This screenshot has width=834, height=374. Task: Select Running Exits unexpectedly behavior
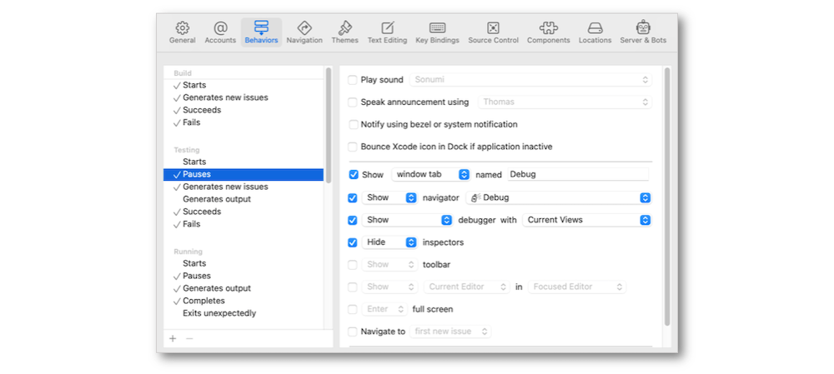[219, 313]
